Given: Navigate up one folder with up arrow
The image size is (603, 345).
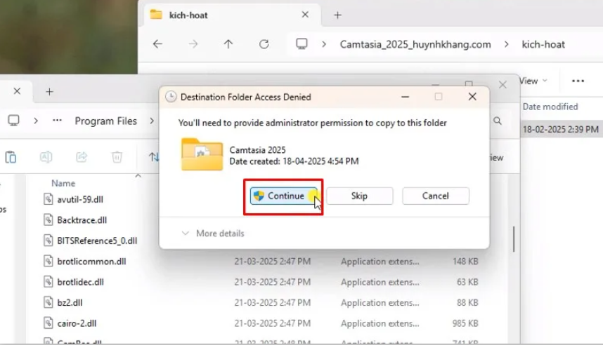Looking at the screenshot, I should 228,43.
